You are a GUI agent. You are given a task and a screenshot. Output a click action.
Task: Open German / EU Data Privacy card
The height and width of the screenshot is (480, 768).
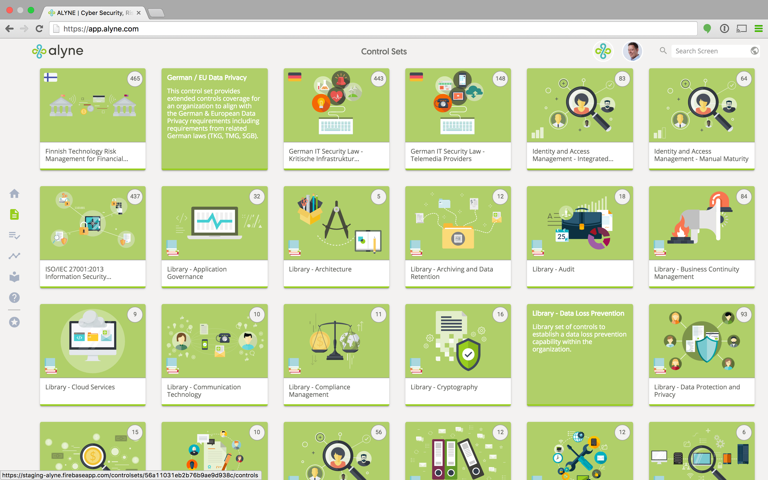click(214, 119)
